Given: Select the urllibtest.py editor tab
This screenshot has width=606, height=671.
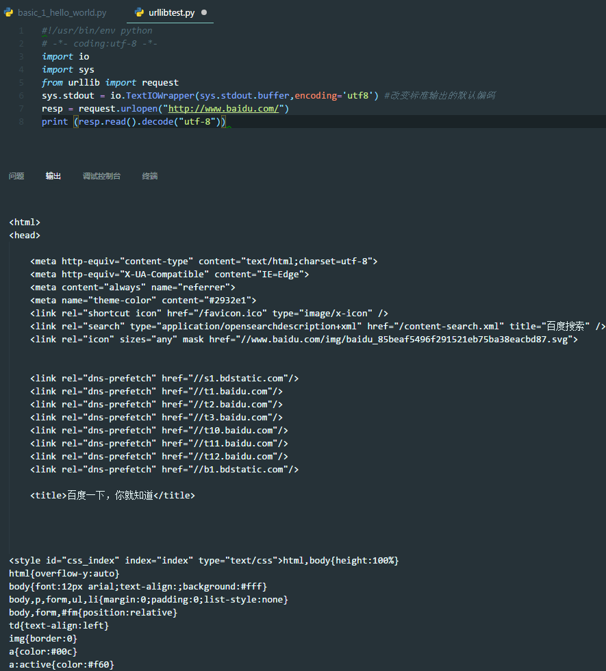Looking at the screenshot, I should click(171, 13).
